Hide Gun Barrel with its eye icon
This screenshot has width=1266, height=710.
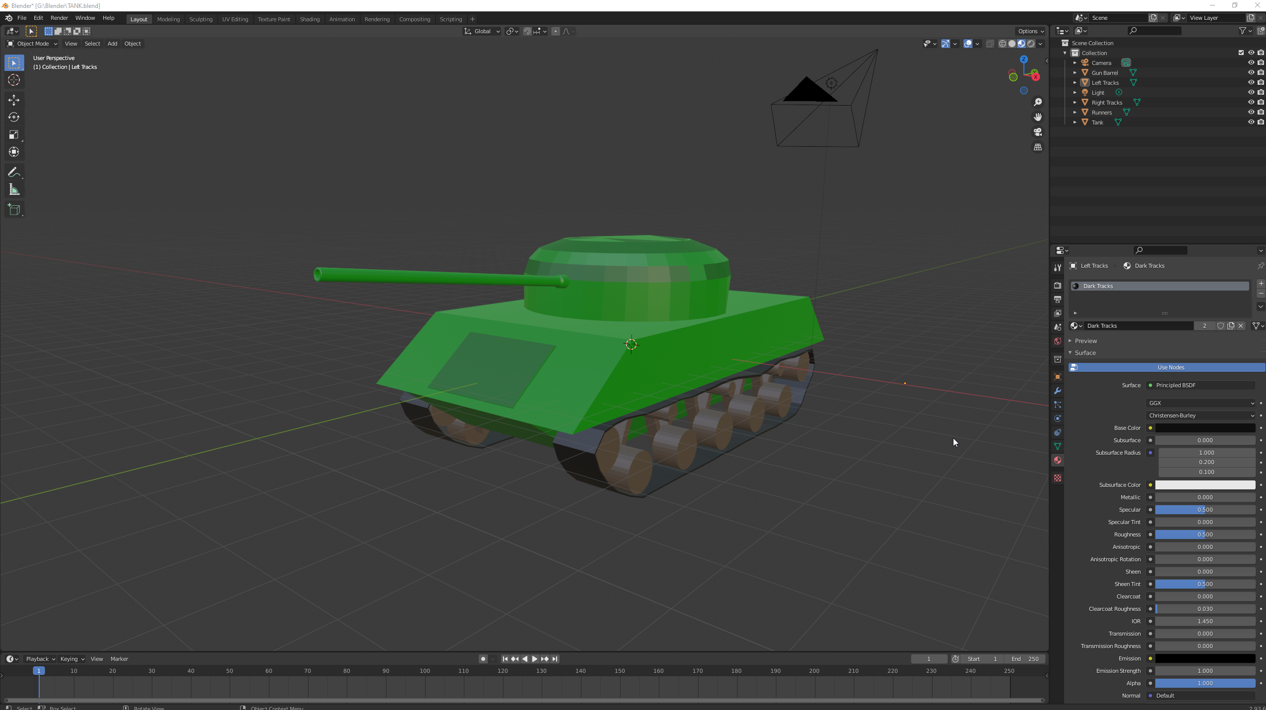1251,72
